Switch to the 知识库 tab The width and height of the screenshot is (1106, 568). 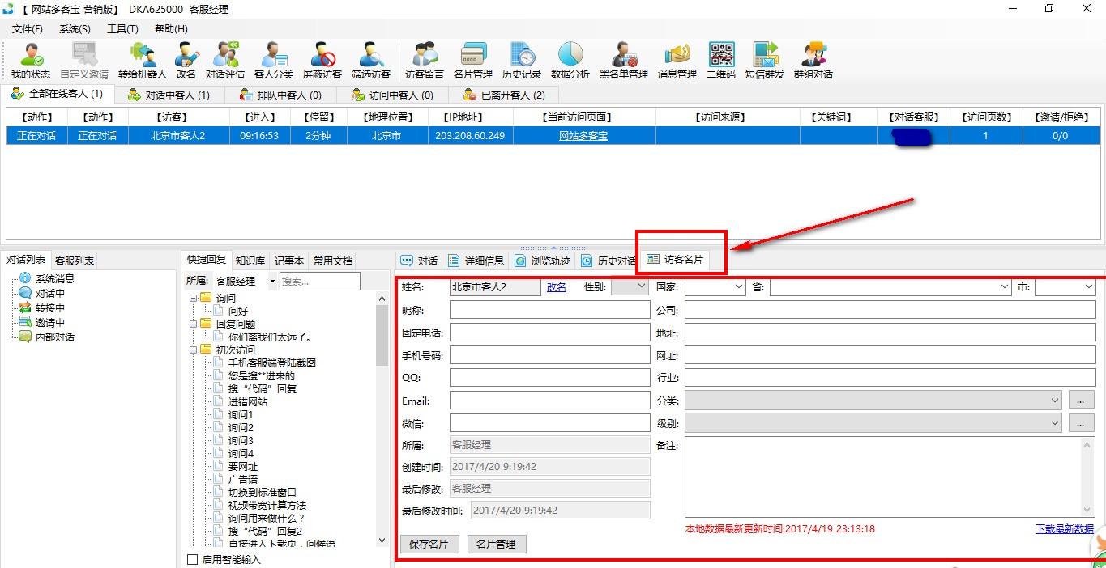point(250,261)
